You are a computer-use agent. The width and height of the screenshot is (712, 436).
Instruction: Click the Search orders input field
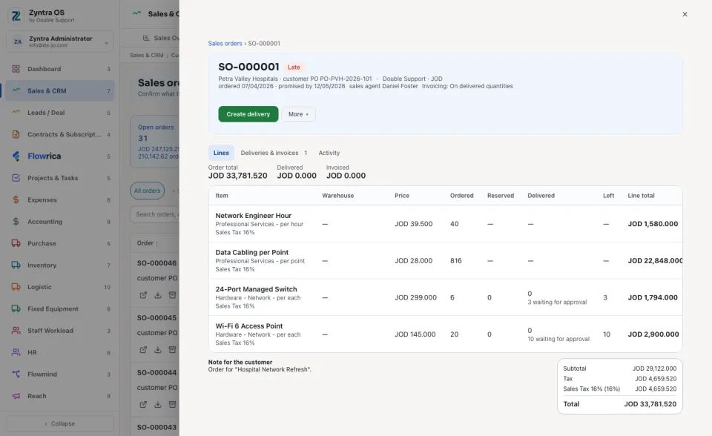[x=155, y=214]
